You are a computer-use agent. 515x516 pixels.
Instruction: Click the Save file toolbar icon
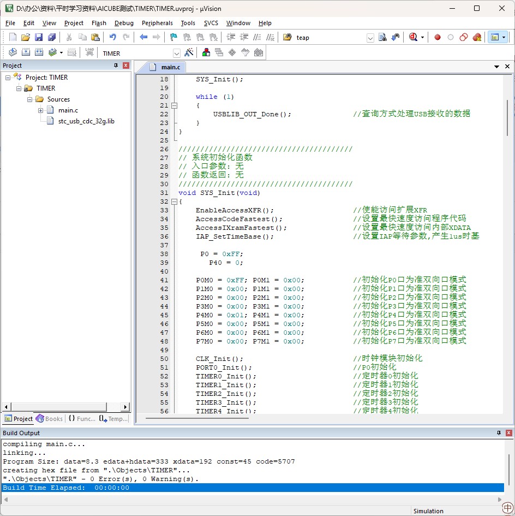[x=39, y=37]
